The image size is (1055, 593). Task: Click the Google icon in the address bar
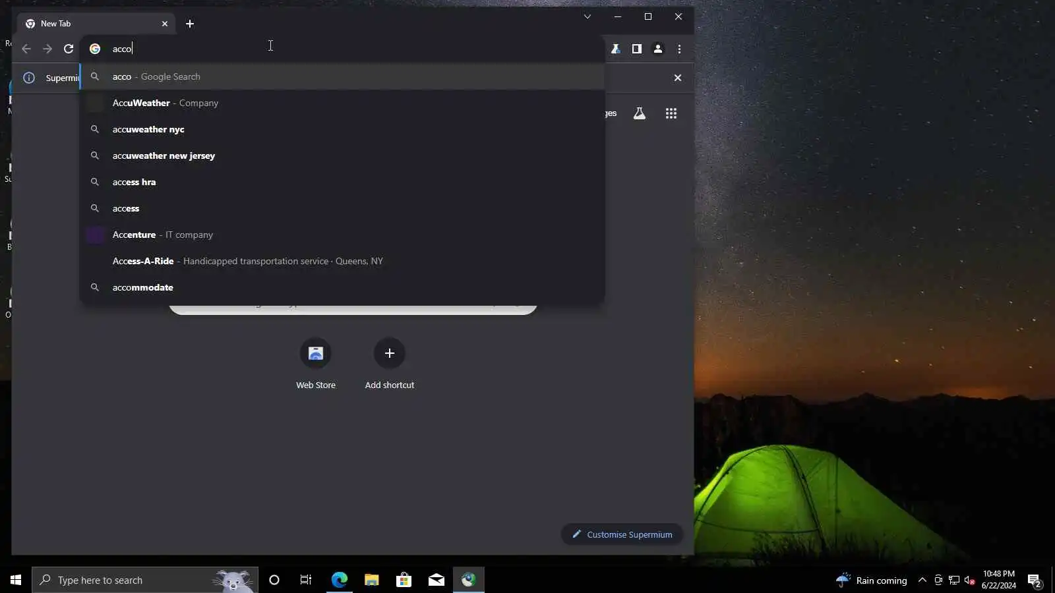95,49
